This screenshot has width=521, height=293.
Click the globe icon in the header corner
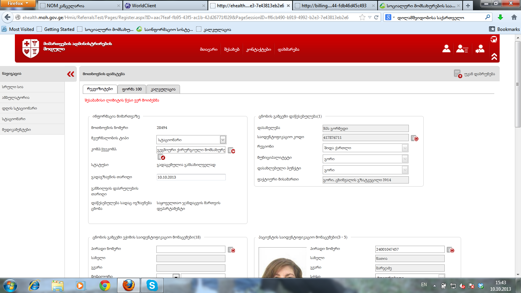494,39
